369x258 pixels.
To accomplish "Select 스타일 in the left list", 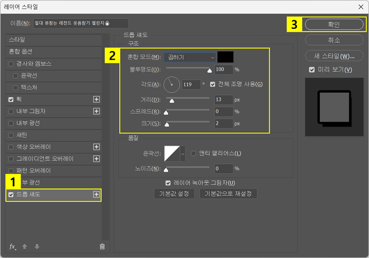I will (x=54, y=40).
